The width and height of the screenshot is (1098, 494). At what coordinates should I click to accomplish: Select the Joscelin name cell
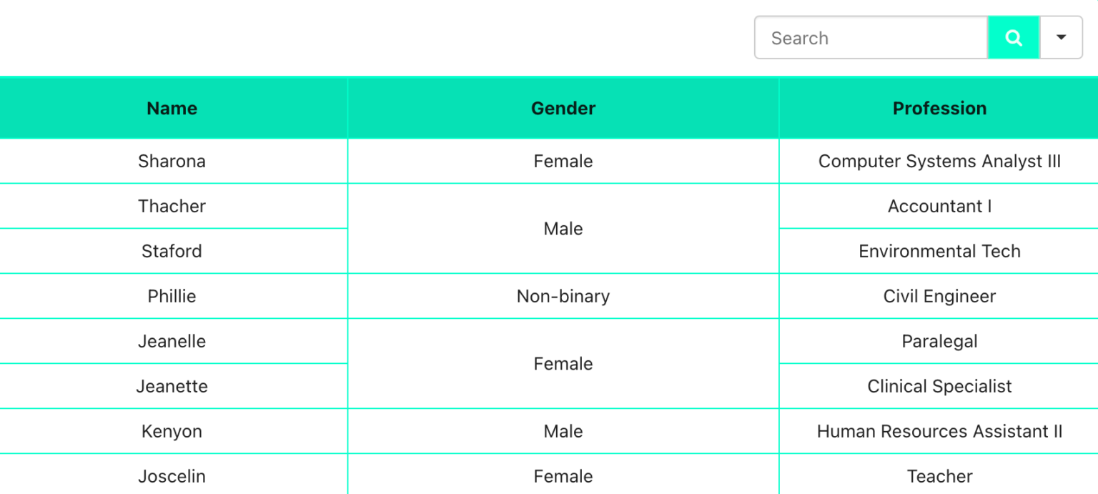[x=172, y=475]
